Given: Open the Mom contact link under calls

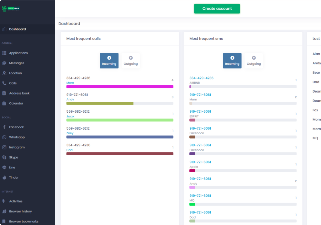Looking at the screenshot, I should (x=70, y=83).
